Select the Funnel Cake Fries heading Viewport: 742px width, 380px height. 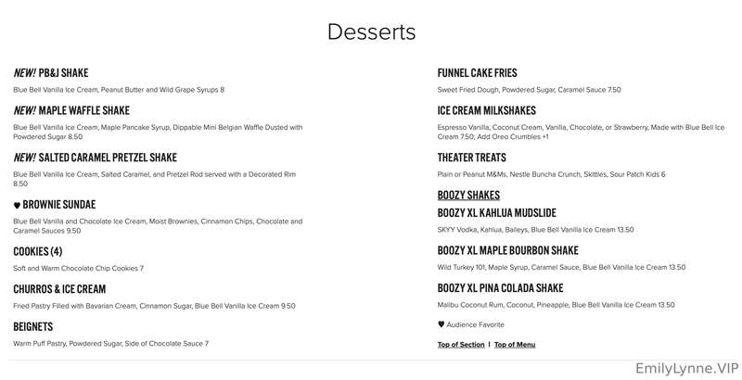(477, 73)
